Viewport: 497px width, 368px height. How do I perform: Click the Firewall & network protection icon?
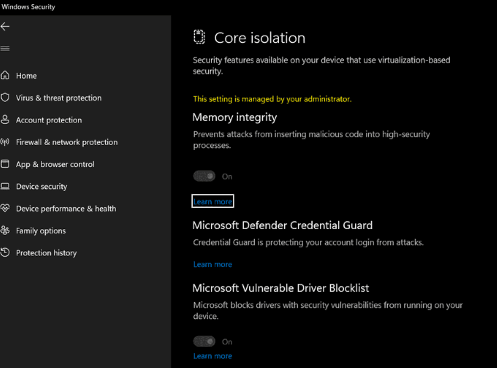coord(6,142)
